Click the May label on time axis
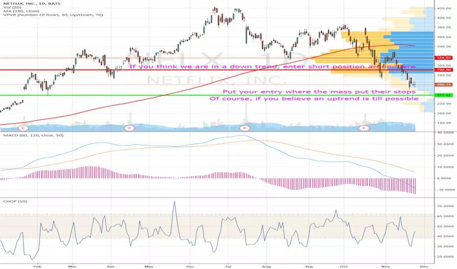 pyautogui.click(x=149, y=267)
